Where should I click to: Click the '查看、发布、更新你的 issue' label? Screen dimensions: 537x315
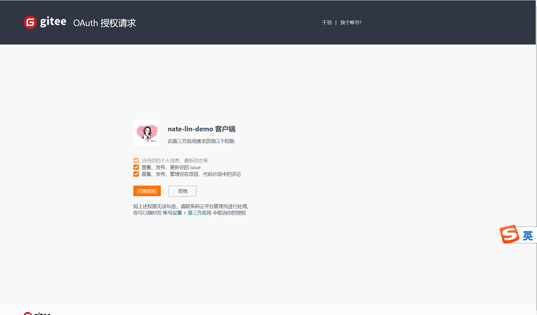point(171,167)
